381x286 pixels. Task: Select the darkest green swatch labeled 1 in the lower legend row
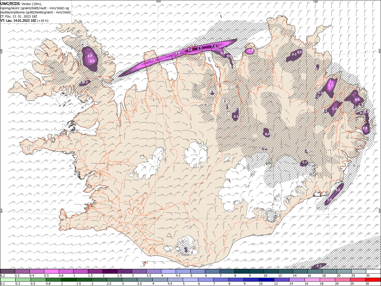coord(68,280)
